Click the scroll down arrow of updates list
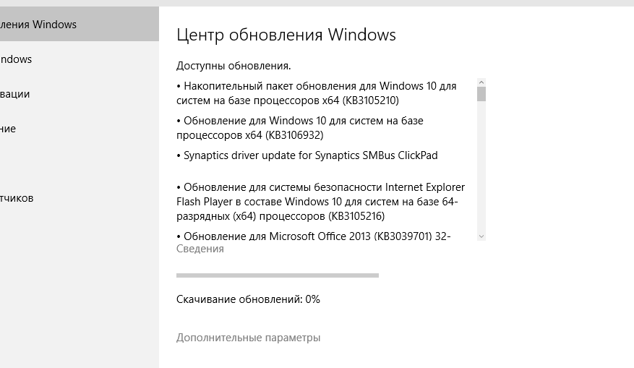634x368 pixels. (481, 236)
